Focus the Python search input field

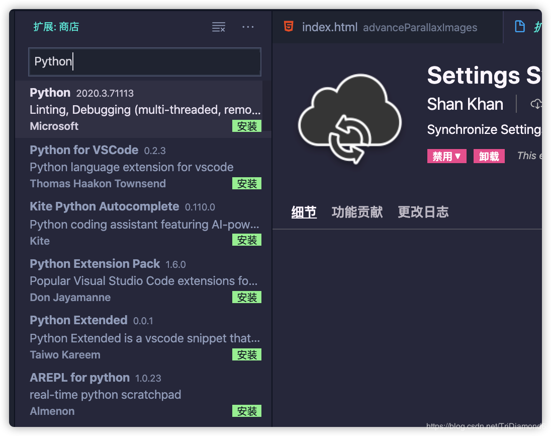(145, 62)
